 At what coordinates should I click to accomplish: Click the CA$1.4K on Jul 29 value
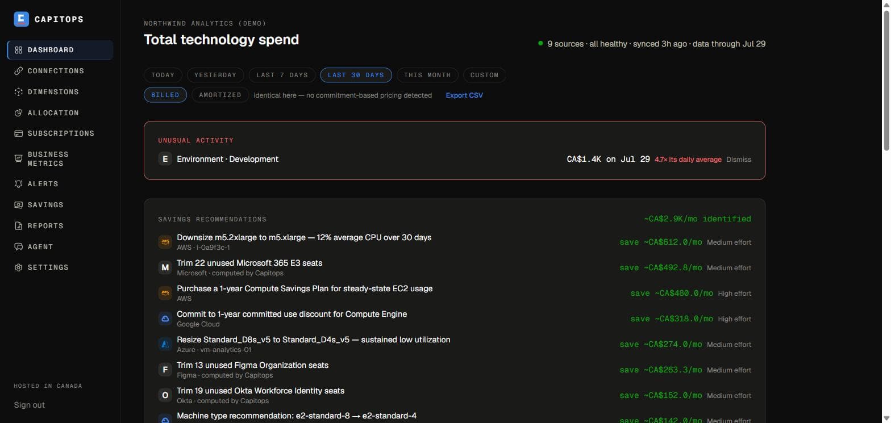(609, 159)
